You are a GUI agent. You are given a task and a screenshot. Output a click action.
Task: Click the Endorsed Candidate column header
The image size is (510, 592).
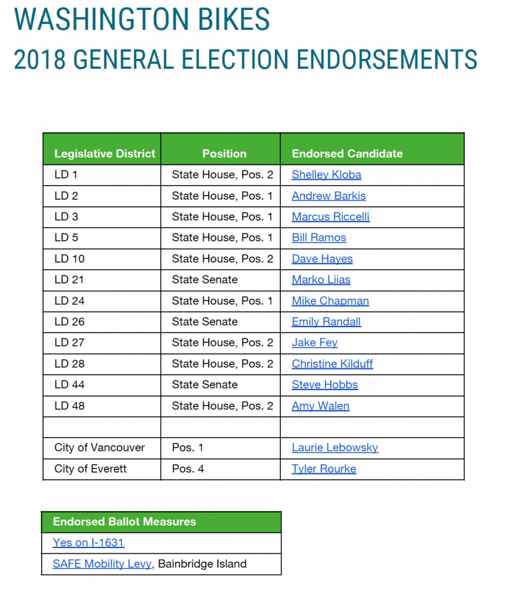point(347,154)
